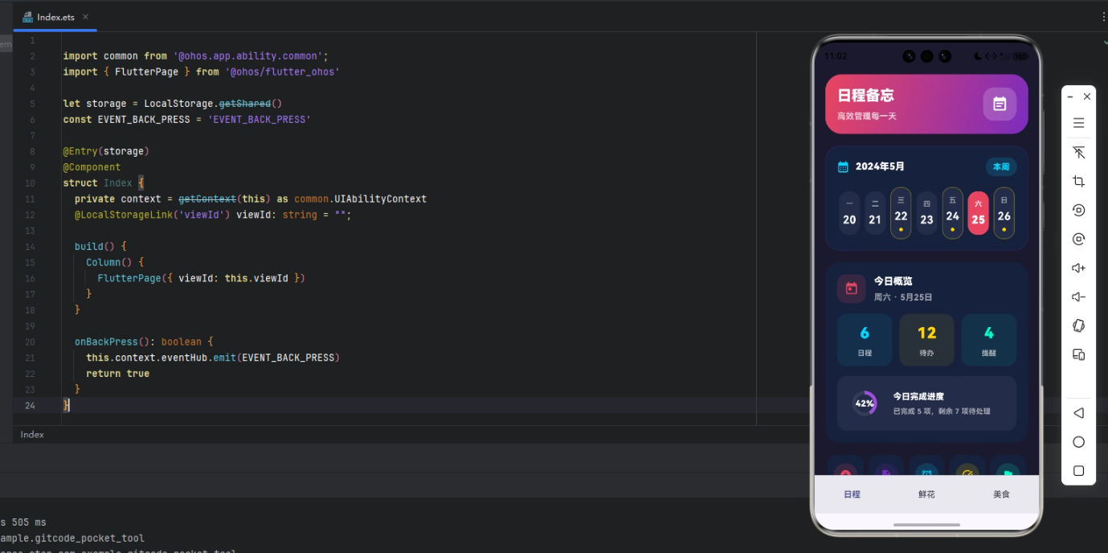Tap emulator Home circle button
Viewport: 1108px width, 553px height.
(1079, 442)
